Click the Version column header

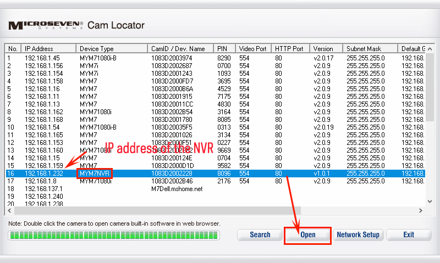326,49
